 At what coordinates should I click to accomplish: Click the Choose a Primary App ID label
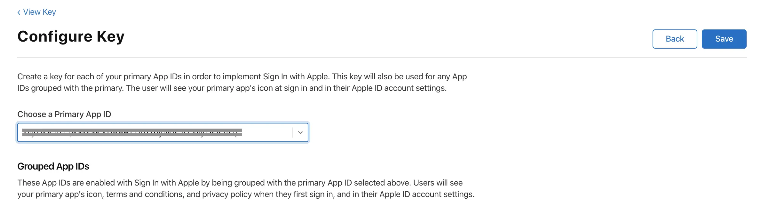64,114
